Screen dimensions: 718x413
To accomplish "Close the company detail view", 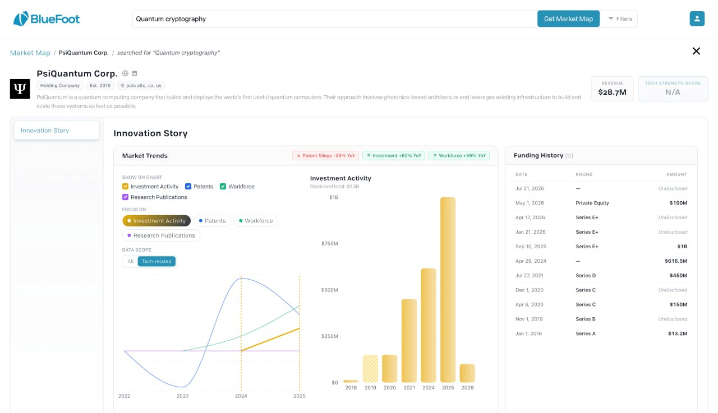I will click(x=696, y=51).
